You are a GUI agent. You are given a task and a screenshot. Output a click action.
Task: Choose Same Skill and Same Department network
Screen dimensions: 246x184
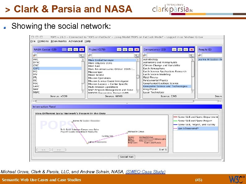pos(195,117)
